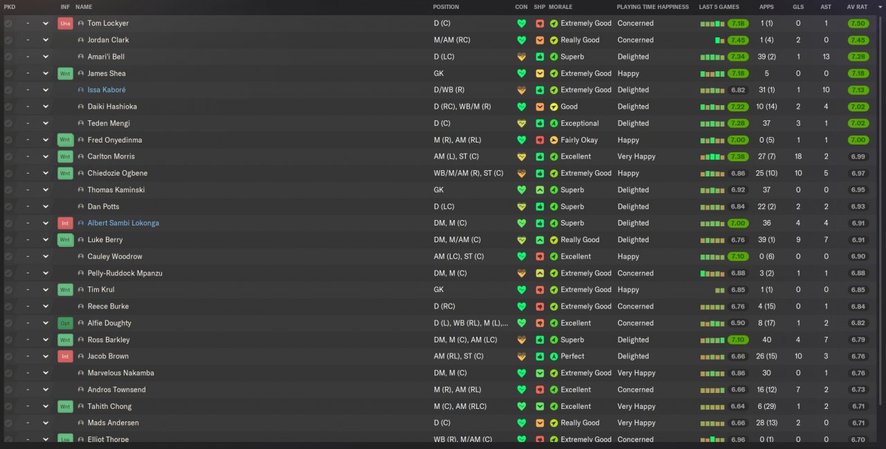
Task: Click Teden Mengi's condition heart icon
Action: (521, 123)
